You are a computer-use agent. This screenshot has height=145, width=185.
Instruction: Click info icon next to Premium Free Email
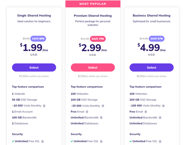tap(87, 112)
